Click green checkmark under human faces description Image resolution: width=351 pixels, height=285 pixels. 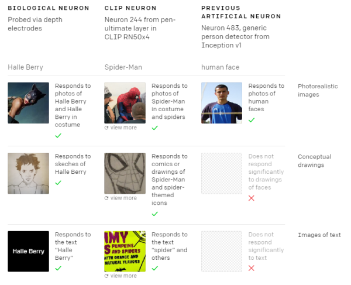(252, 120)
